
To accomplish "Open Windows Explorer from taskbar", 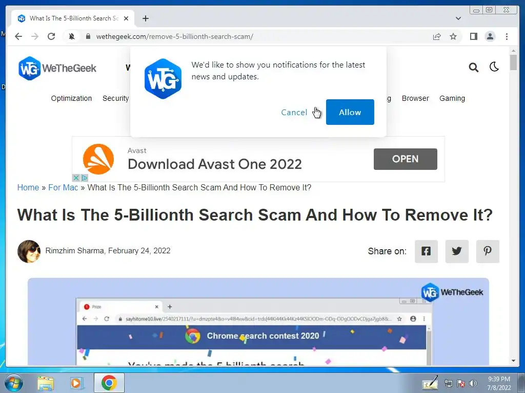I will click(x=46, y=383).
